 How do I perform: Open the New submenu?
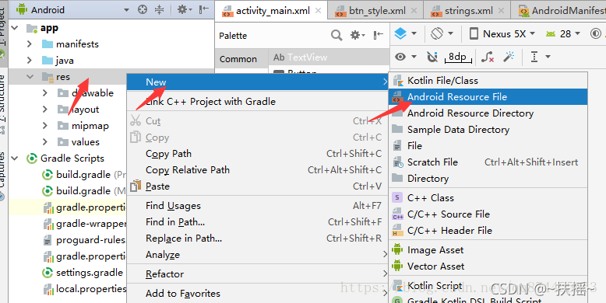pos(257,82)
